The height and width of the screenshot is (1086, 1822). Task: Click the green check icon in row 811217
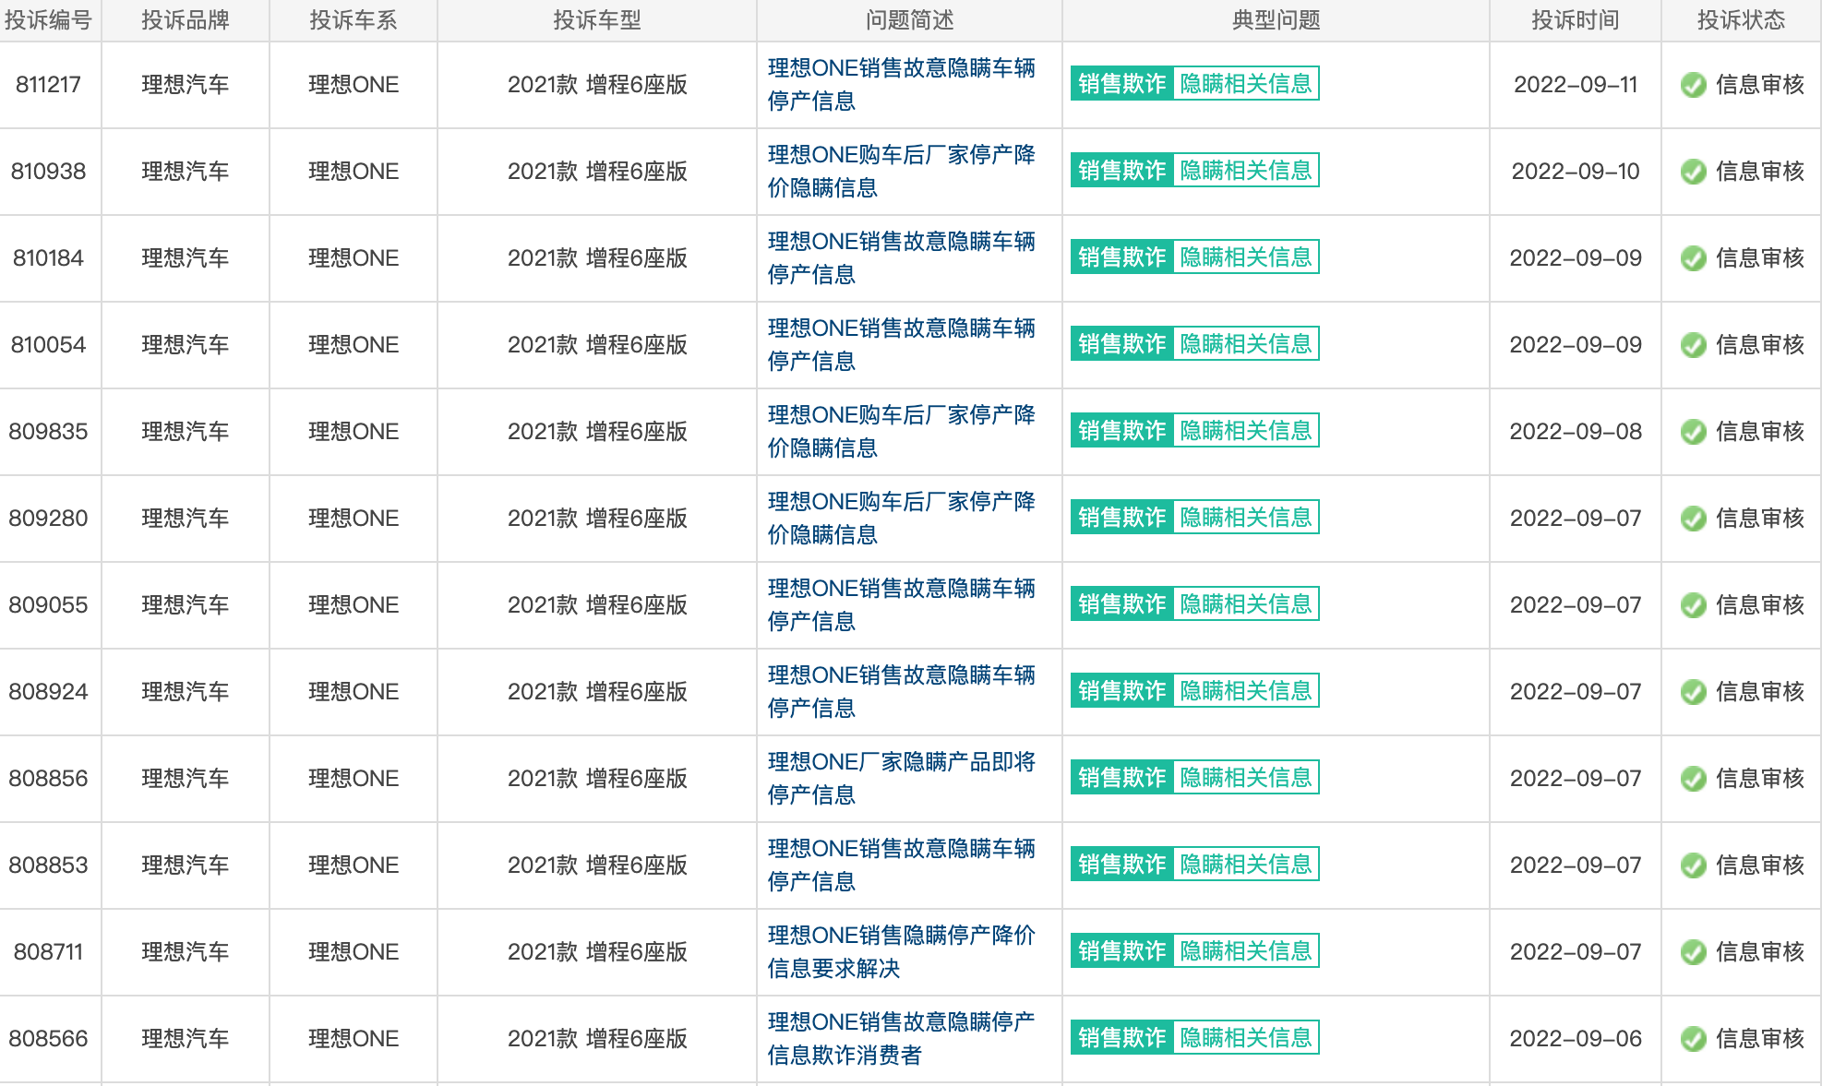pyautogui.click(x=1693, y=85)
